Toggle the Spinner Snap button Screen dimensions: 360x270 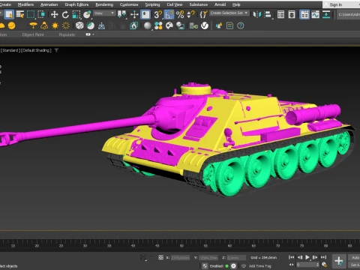coord(190,14)
